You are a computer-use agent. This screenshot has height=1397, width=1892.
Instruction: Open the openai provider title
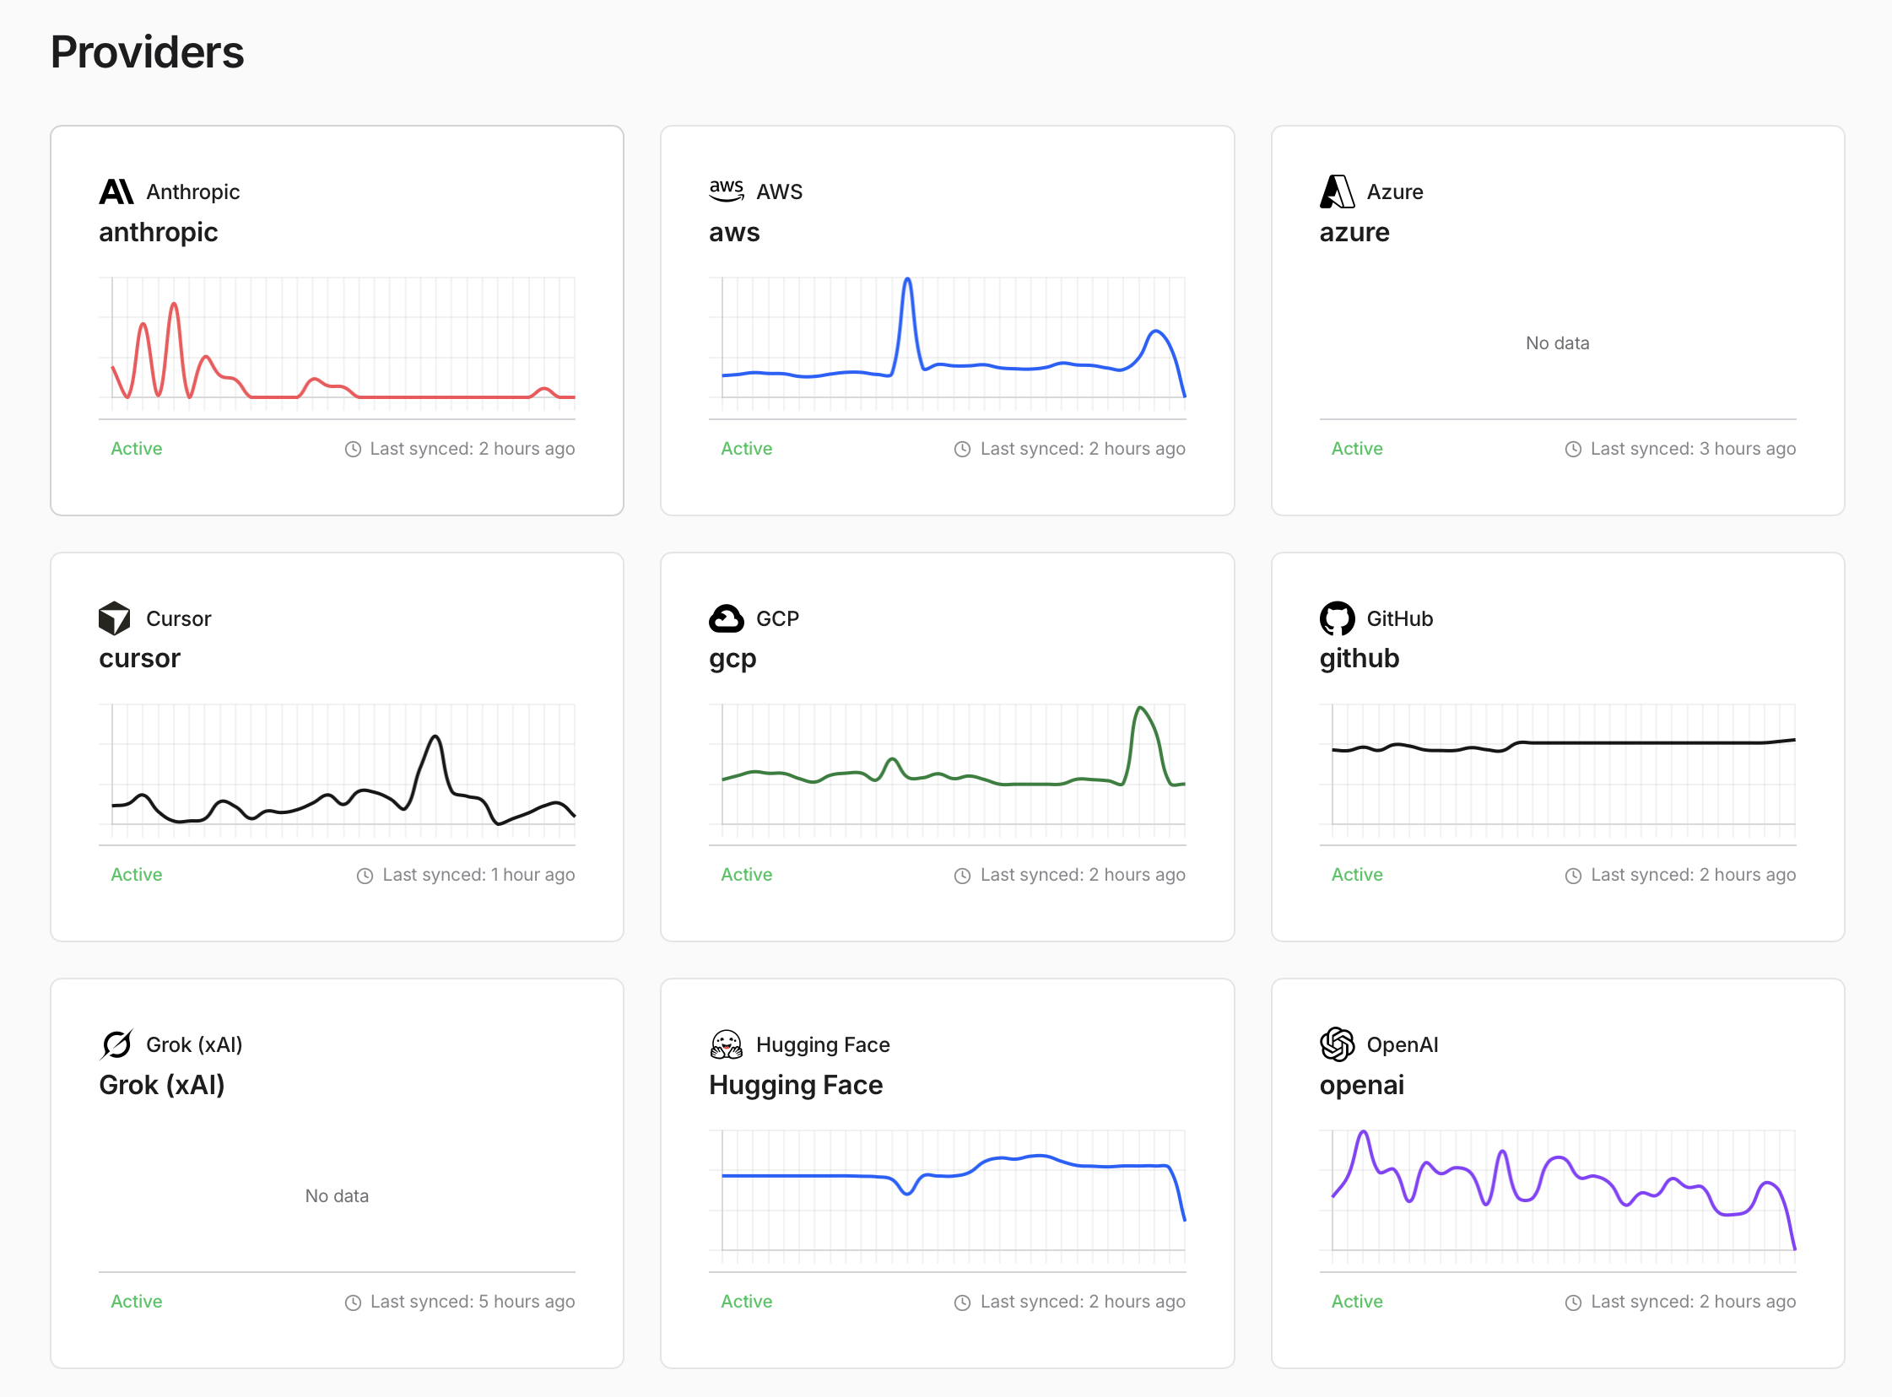point(1361,1084)
